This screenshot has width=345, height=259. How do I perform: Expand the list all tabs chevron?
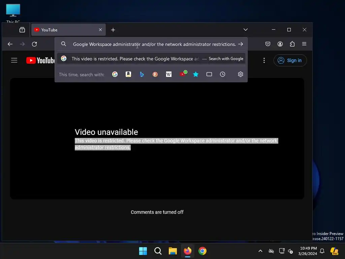246,30
